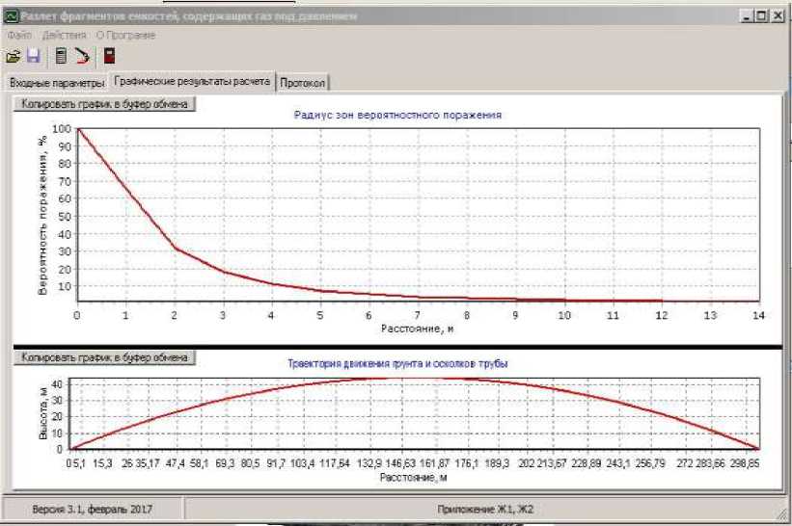This screenshot has height=526, width=792.
Task: Click the Вероятность поражения, % axis label
Action: (x=42, y=216)
